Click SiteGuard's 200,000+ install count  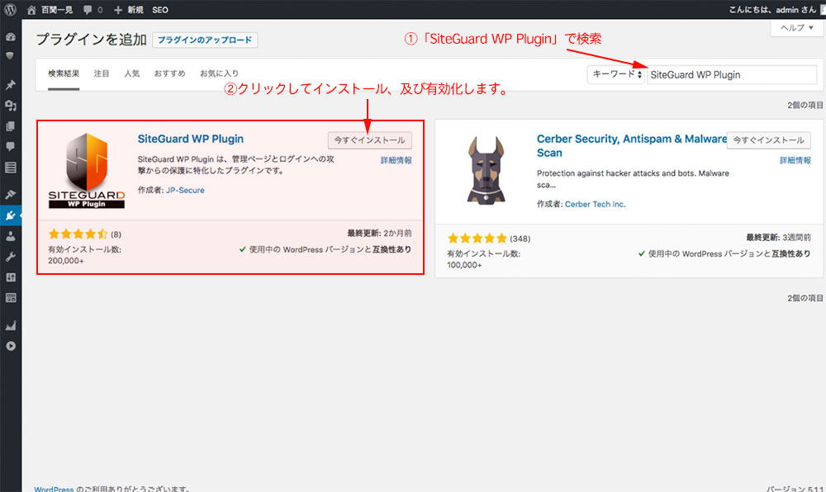pos(66,261)
